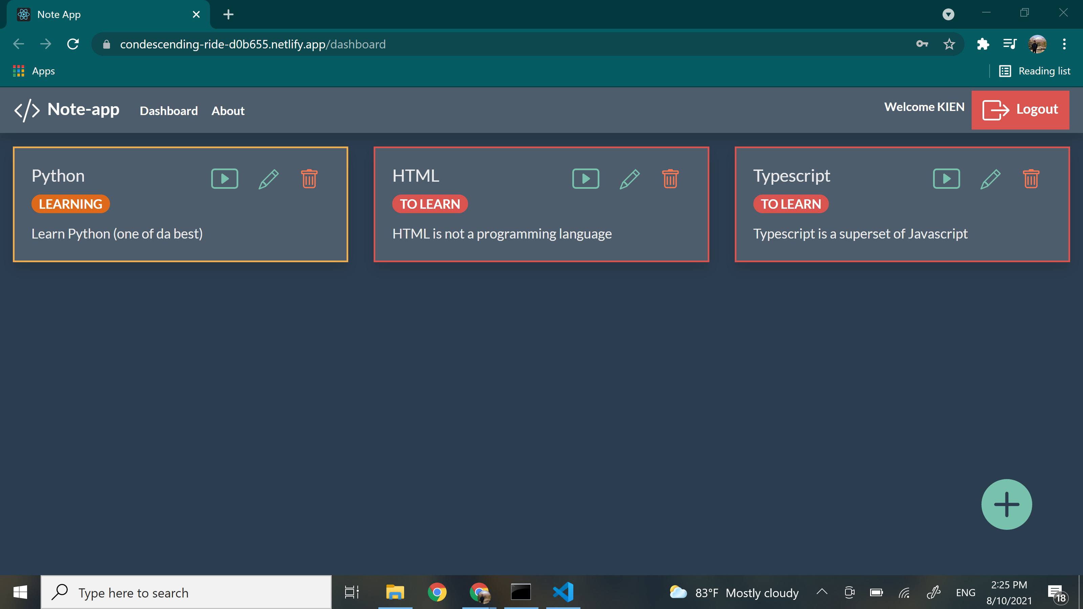Click the Windows taskbar search box
The height and width of the screenshot is (609, 1083).
tap(186, 593)
